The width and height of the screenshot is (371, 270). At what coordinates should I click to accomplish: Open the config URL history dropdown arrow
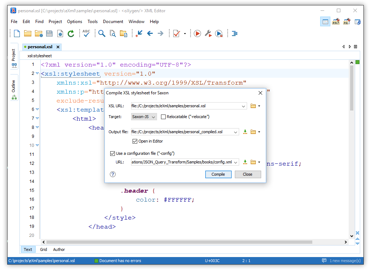236,162
